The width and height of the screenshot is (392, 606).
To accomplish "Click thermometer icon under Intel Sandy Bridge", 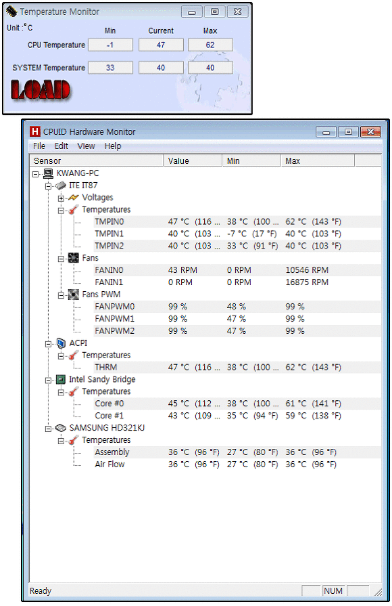I will tap(73, 392).
